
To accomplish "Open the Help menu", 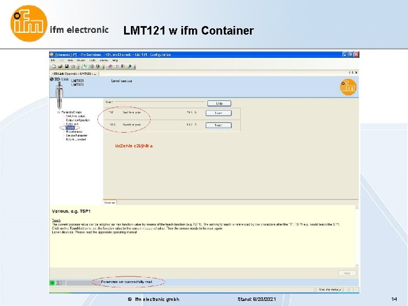I will pyautogui.click(x=115, y=61).
